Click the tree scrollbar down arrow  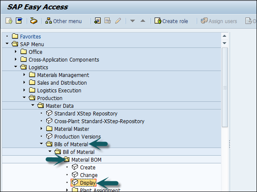click(x=224, y=43)
